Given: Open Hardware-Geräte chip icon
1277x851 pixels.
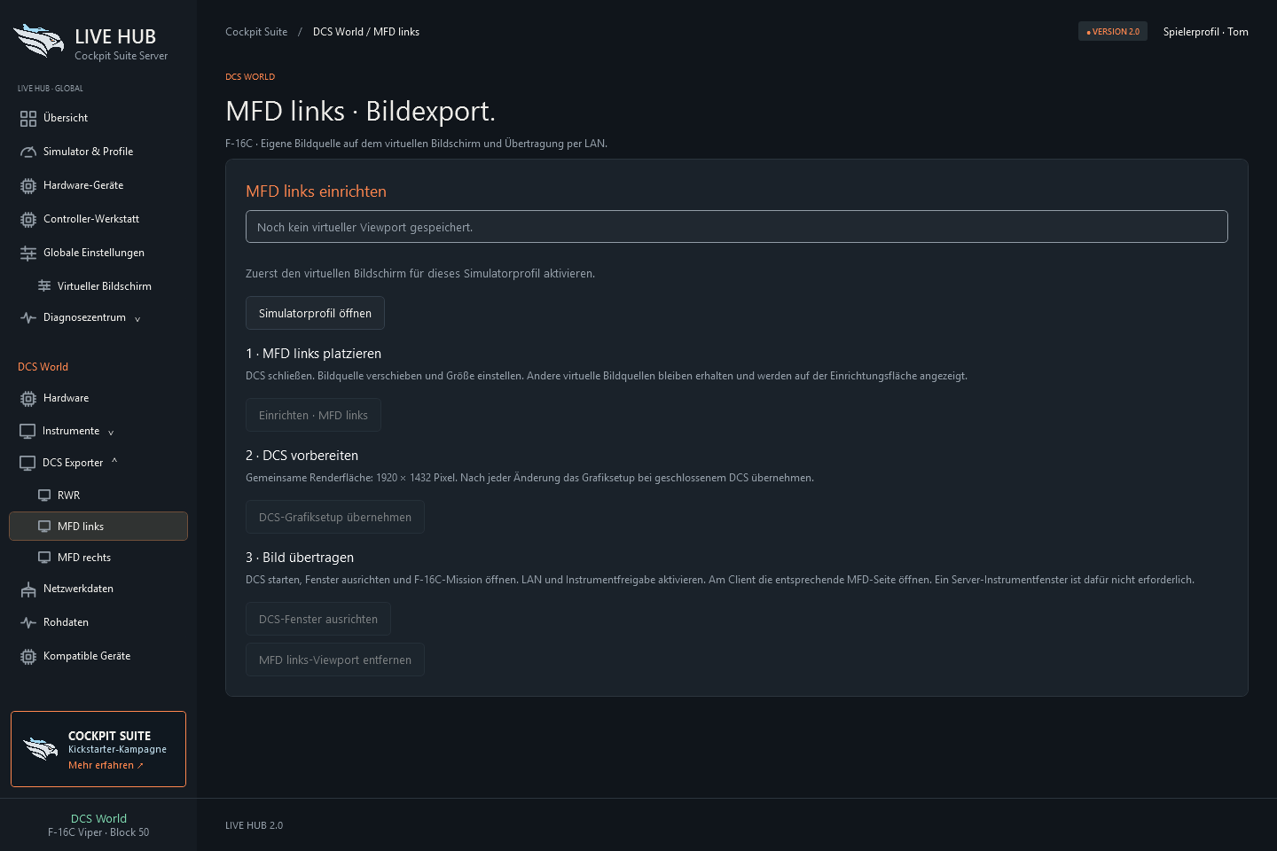Looking at the screenshot, I should pyautogui.click(x=28, y=185).
